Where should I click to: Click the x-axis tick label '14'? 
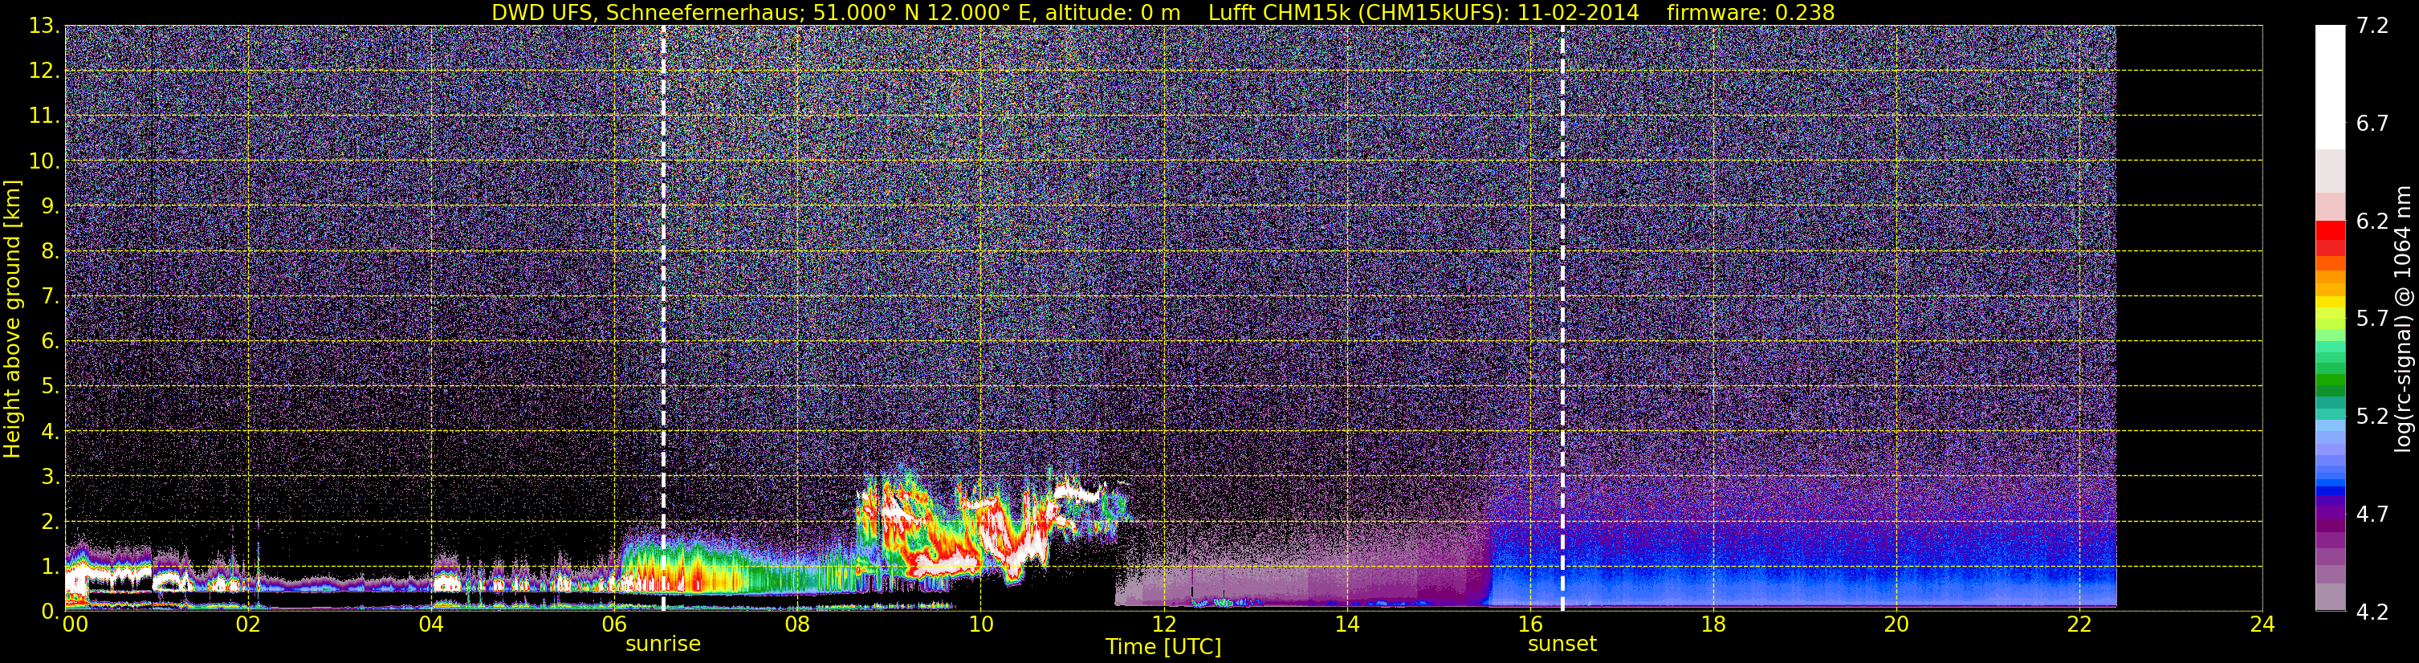pyautogui.click(x=1346, y=624)
